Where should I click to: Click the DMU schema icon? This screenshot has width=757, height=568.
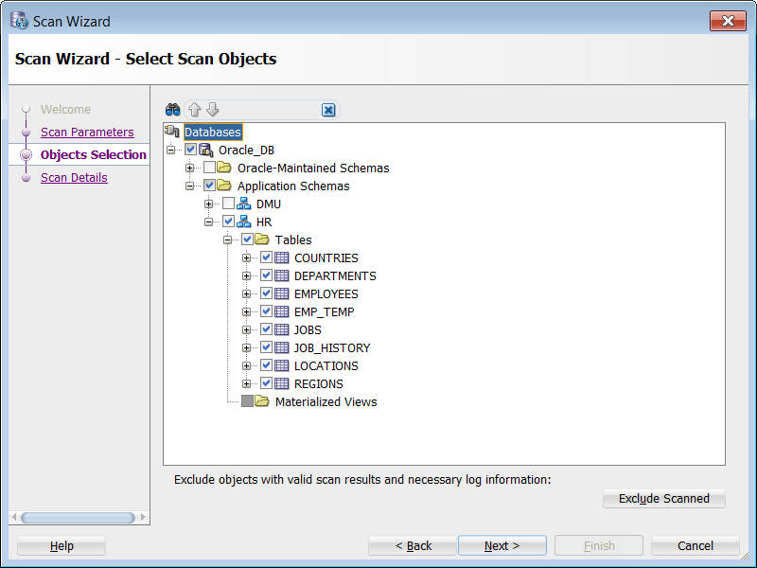pyautogui.click(x=244, y=204)
